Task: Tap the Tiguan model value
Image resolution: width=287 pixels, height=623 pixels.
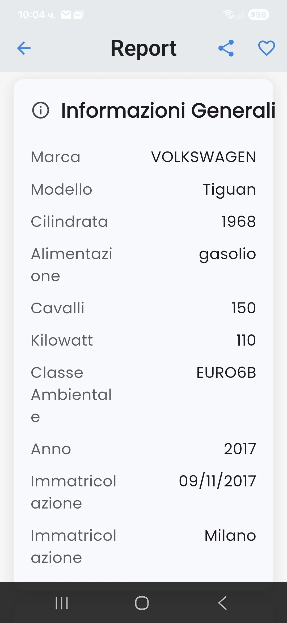Action: [229, 190]
